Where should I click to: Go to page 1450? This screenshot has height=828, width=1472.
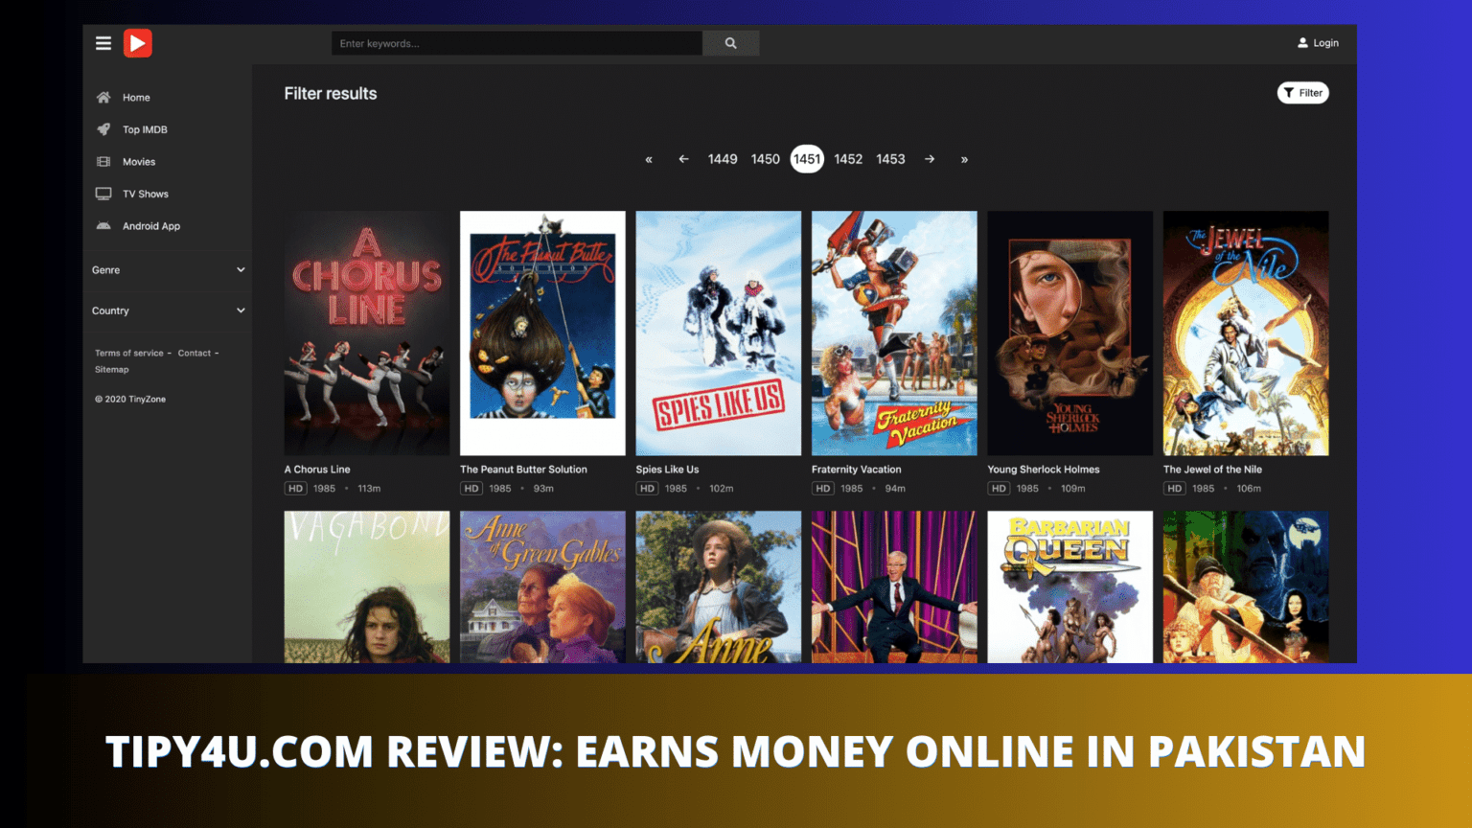point(765,159)
